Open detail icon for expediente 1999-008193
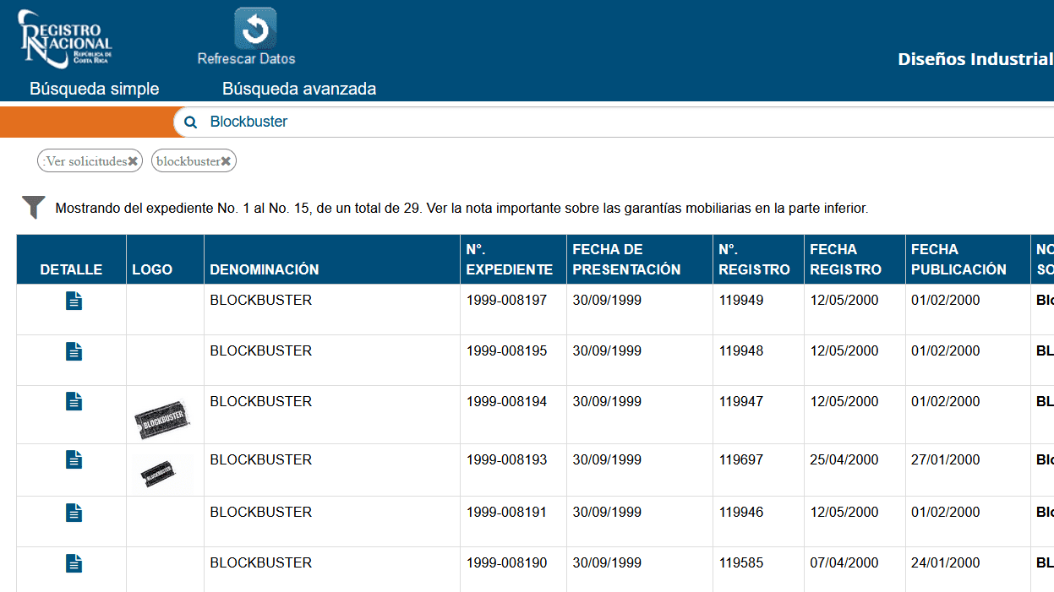 tap(74, 459)
